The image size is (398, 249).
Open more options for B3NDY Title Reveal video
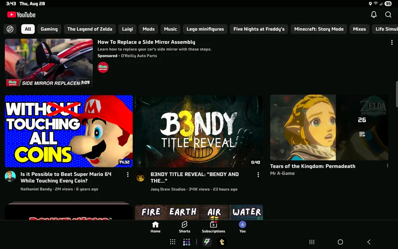click(258, 175)
